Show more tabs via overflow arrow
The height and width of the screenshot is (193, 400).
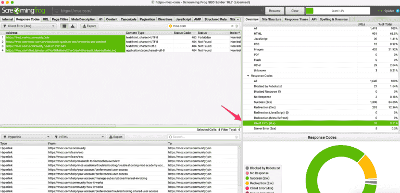click(x=238, y=19)
